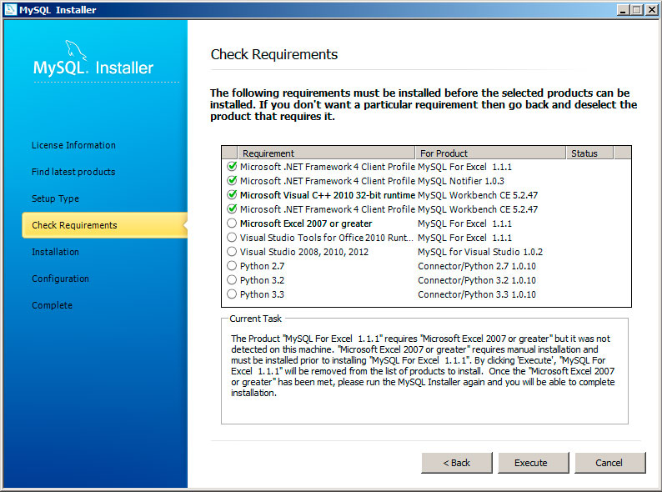Select the Python 2.7 status circle

point(232,266)
